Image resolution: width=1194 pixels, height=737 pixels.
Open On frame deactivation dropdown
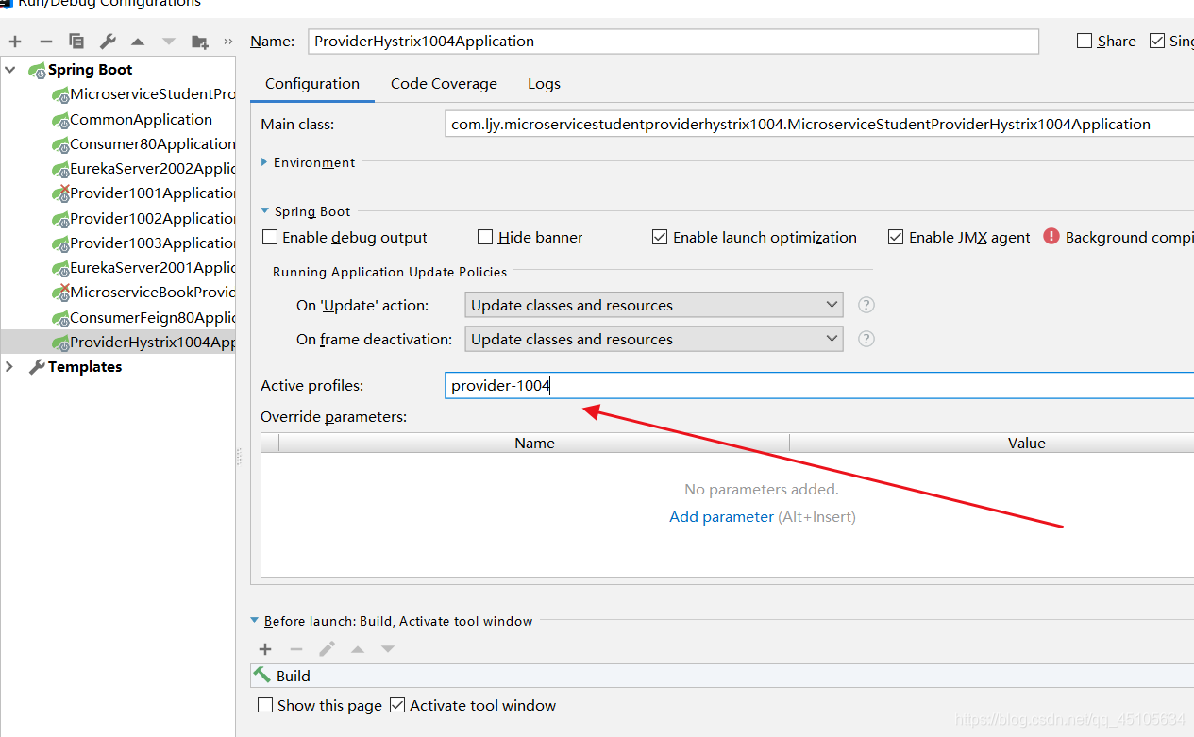[653, 339]
